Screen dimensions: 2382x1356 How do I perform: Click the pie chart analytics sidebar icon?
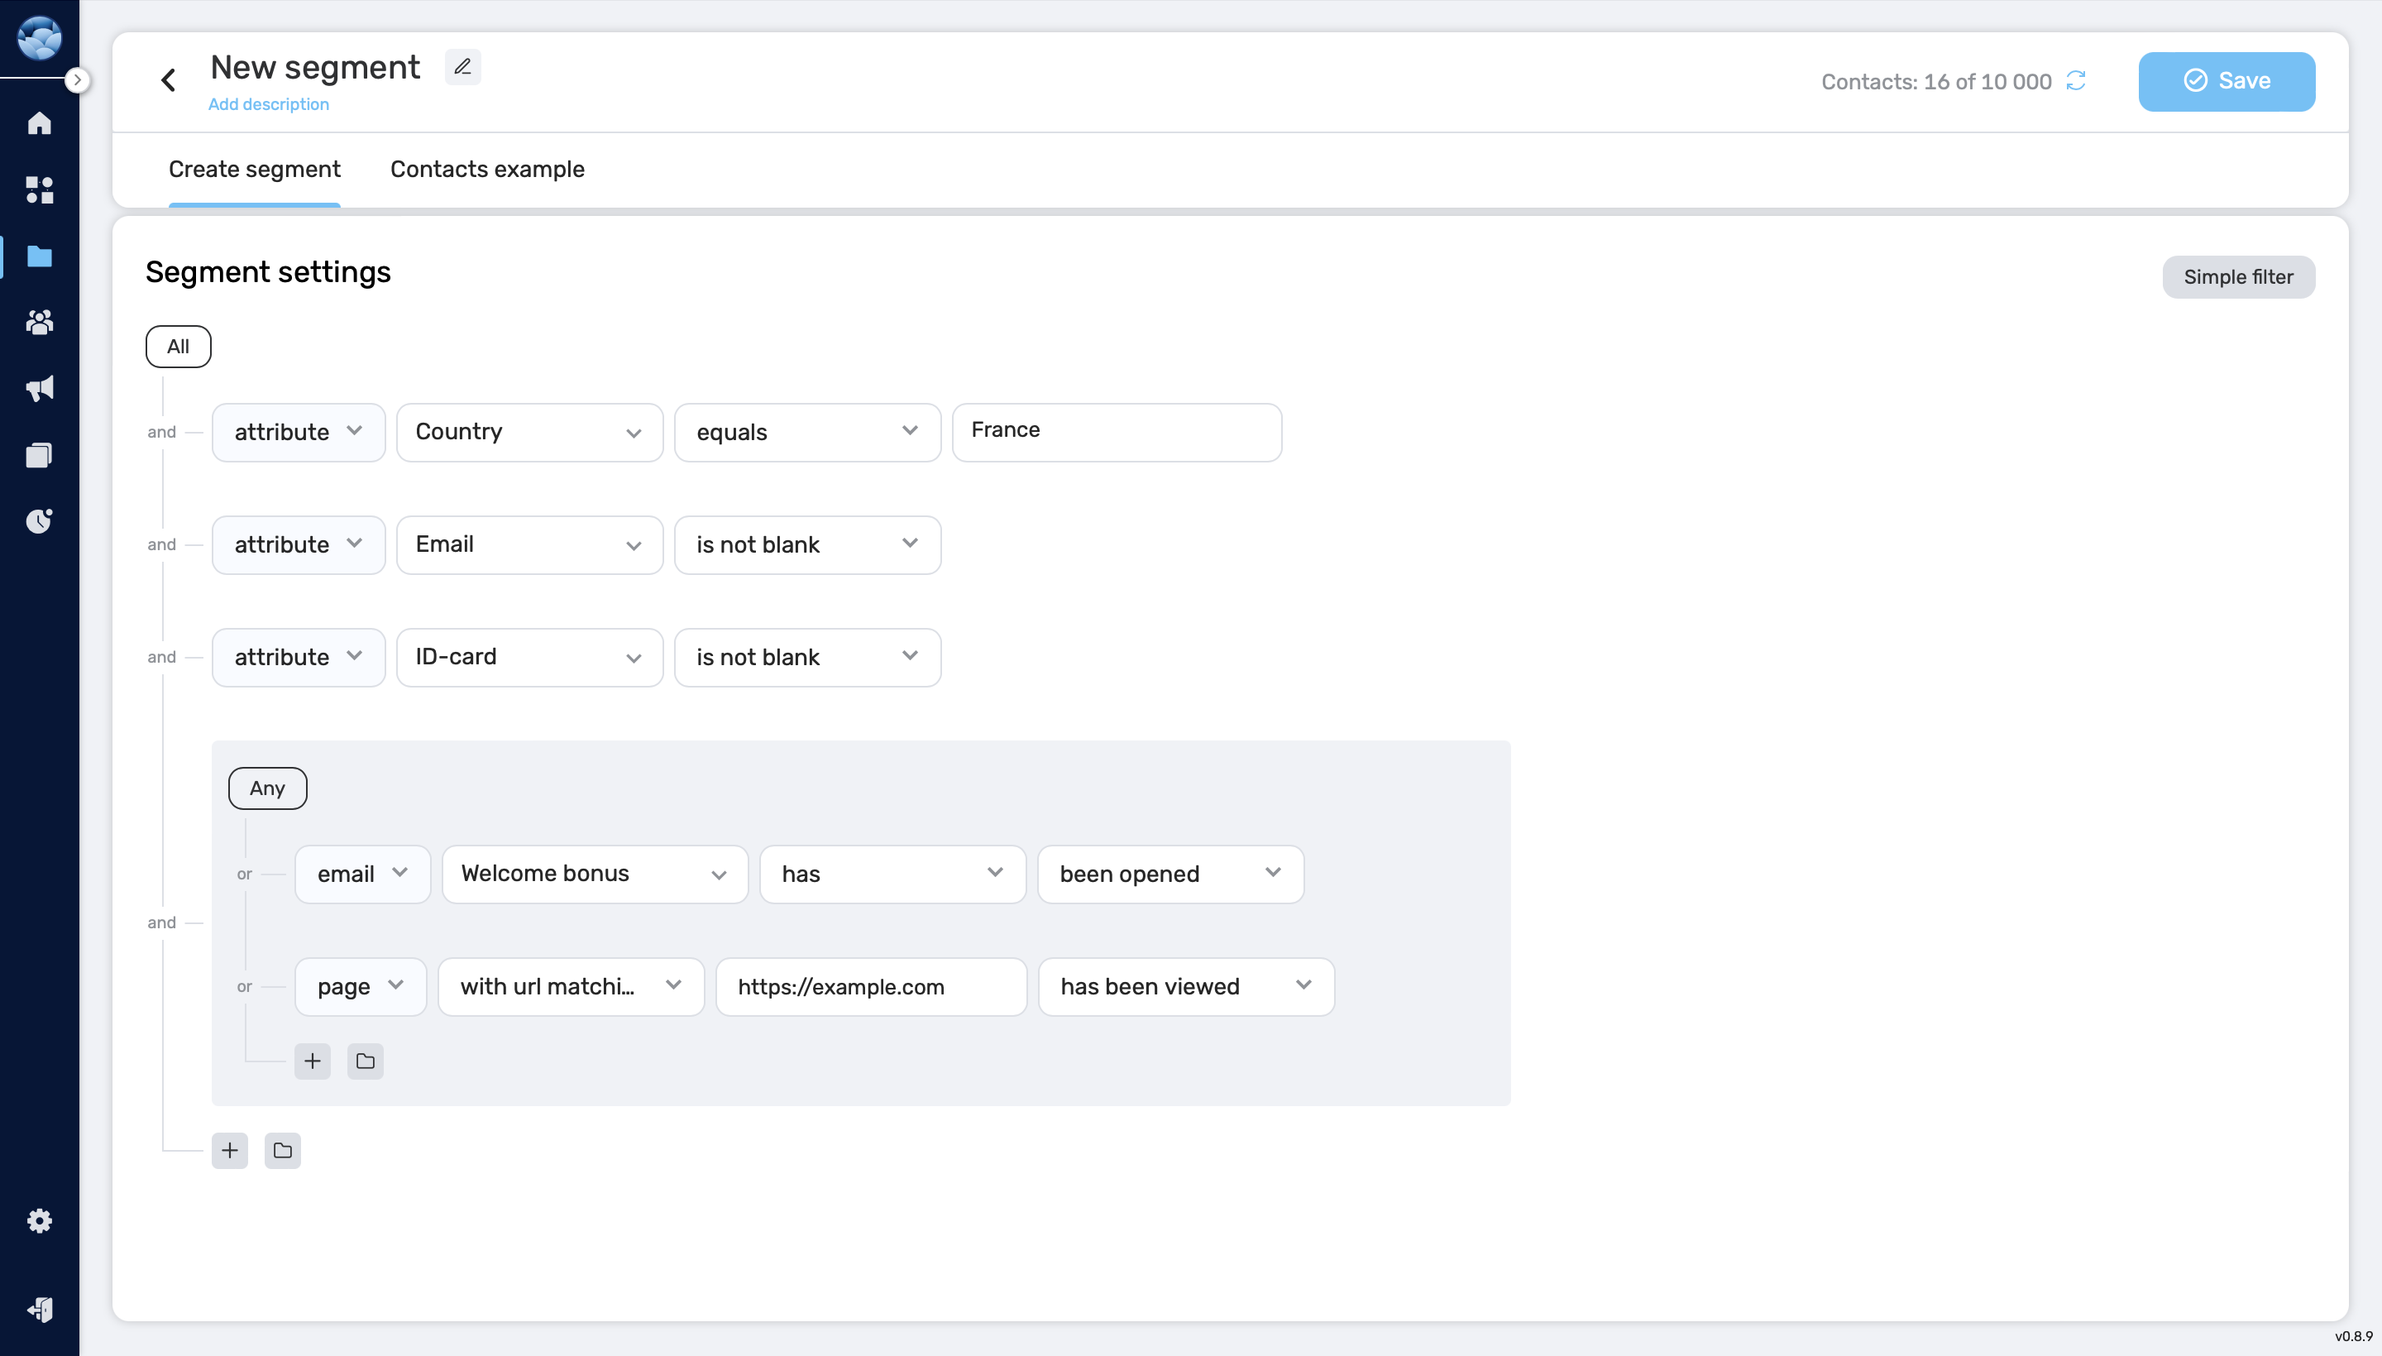click(x=39, y=520)
